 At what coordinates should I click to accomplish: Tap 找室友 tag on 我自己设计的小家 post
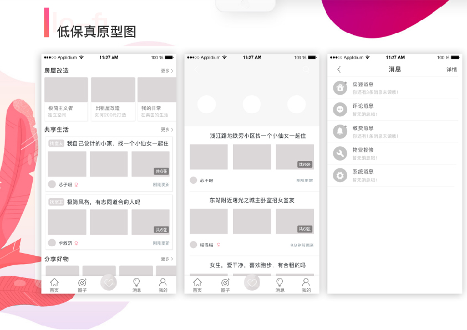(56, 143)
